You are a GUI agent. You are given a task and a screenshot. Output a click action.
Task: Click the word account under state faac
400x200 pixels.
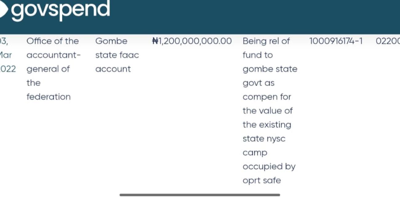(113, 69)
